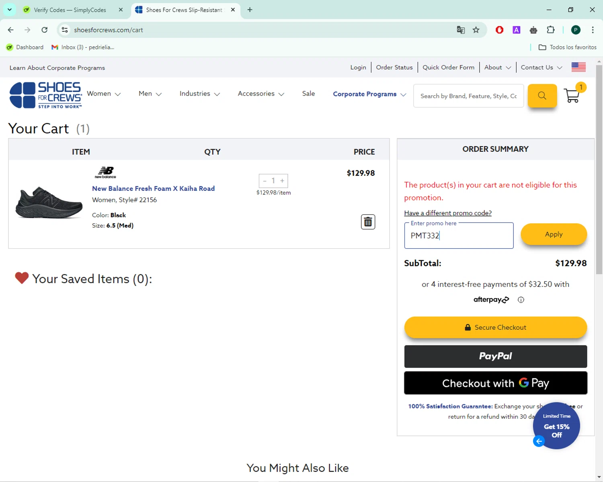Image resolution: width=603 pixels, height=482 pixels.
Task: Increase item quantity with plus
Action: point(282,181)
